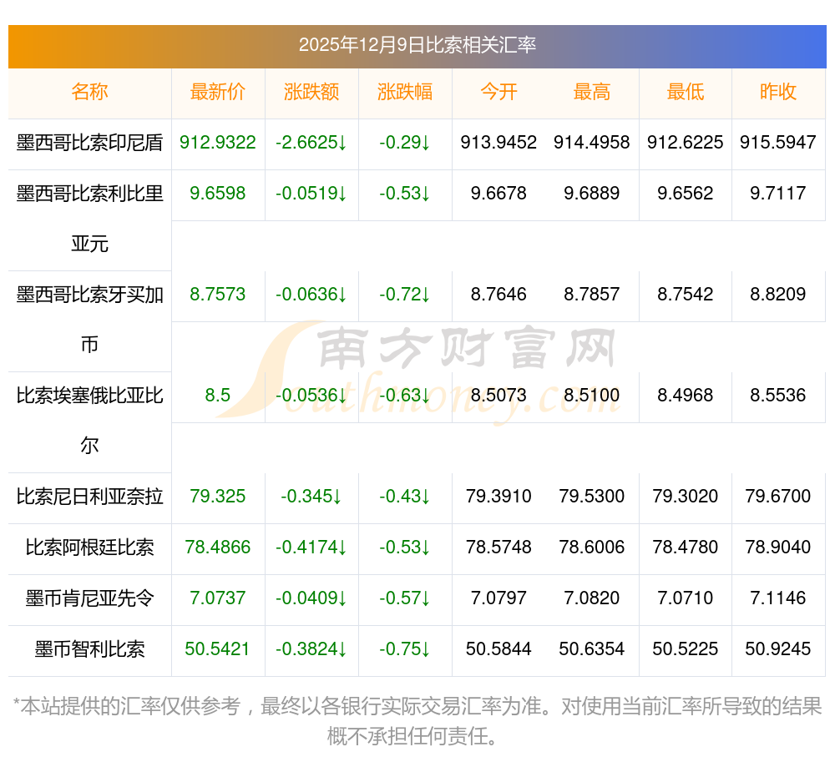The width and height of the screenshot is (835, 762).
Task: Open the 墨西哥比索印尼盾 row name
Action: coord(89,143)
